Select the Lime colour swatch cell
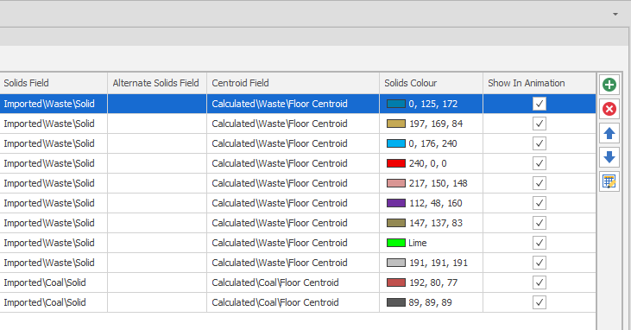The width and height of the screenshot is (631, 330). [x=431, y=243]
